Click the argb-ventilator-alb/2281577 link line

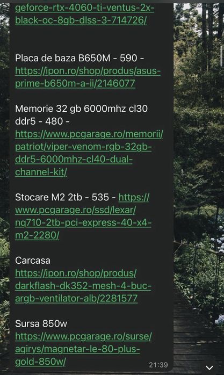tap(76, 299)
